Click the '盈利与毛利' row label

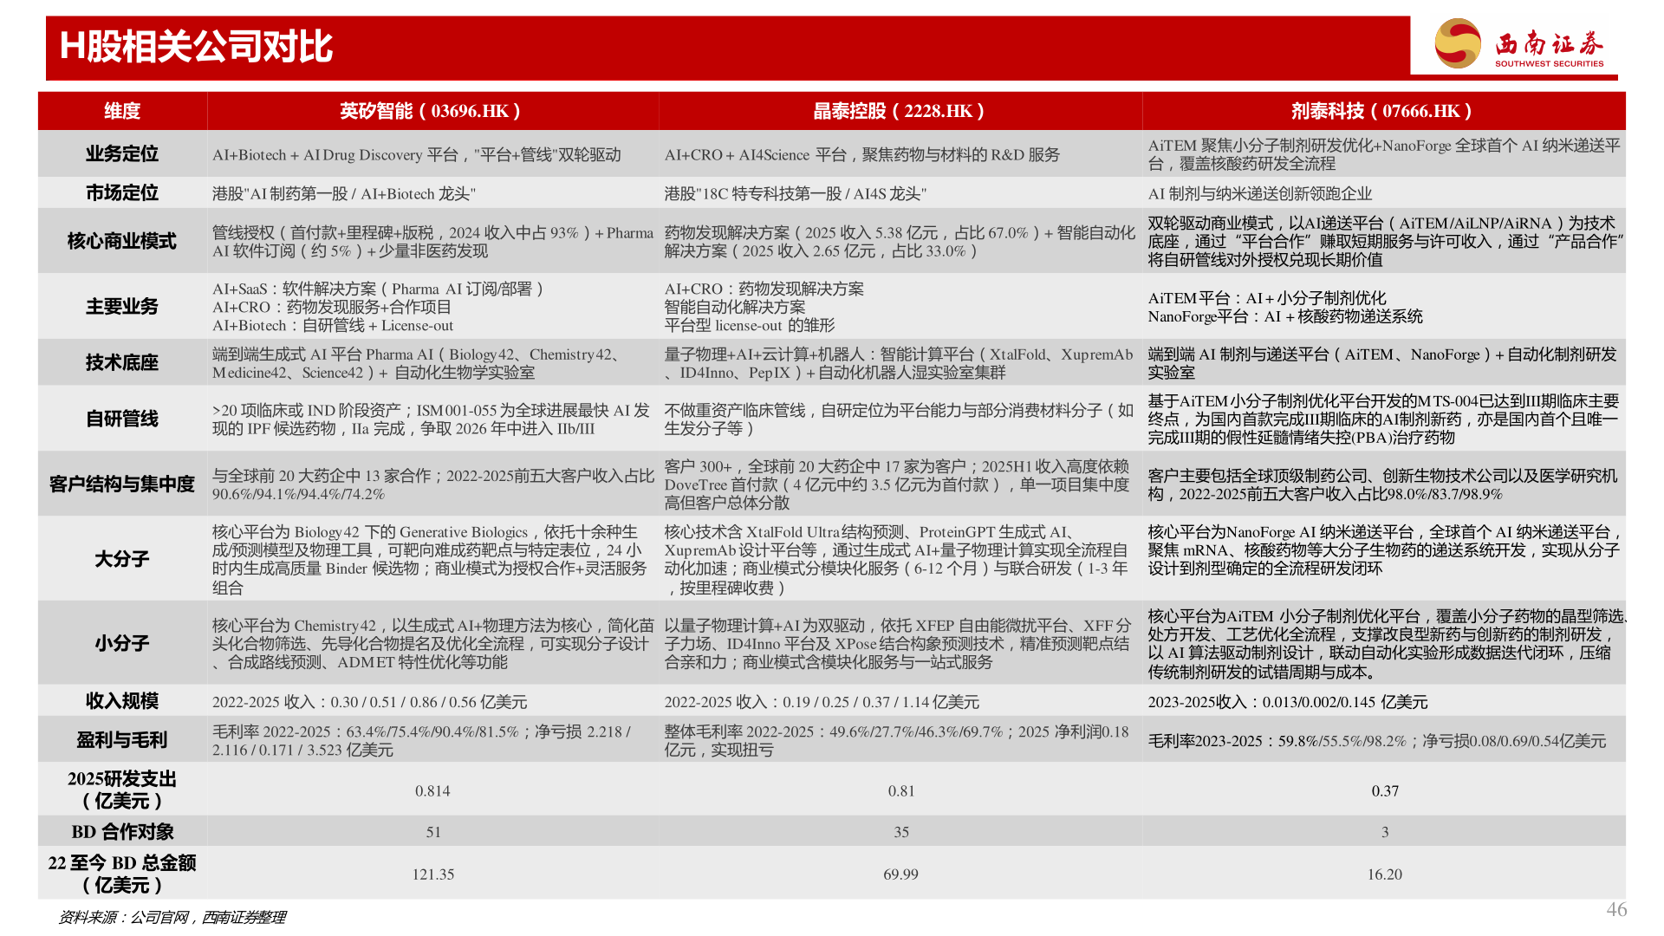(x=122, y=740)
